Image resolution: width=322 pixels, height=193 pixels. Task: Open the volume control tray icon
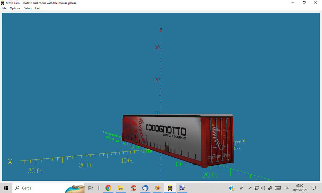(263, 188)
